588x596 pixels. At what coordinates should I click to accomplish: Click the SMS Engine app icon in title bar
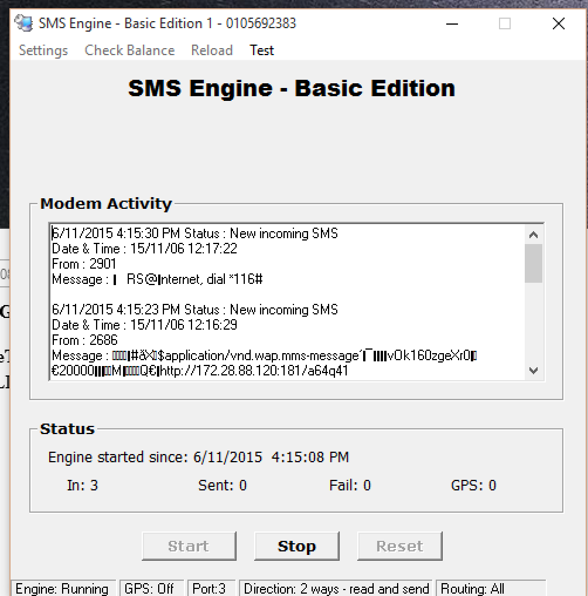pyautogui.click(x=24, y=23)
